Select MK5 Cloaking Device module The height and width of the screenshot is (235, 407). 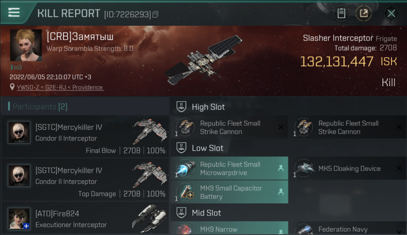click(348, 168)
